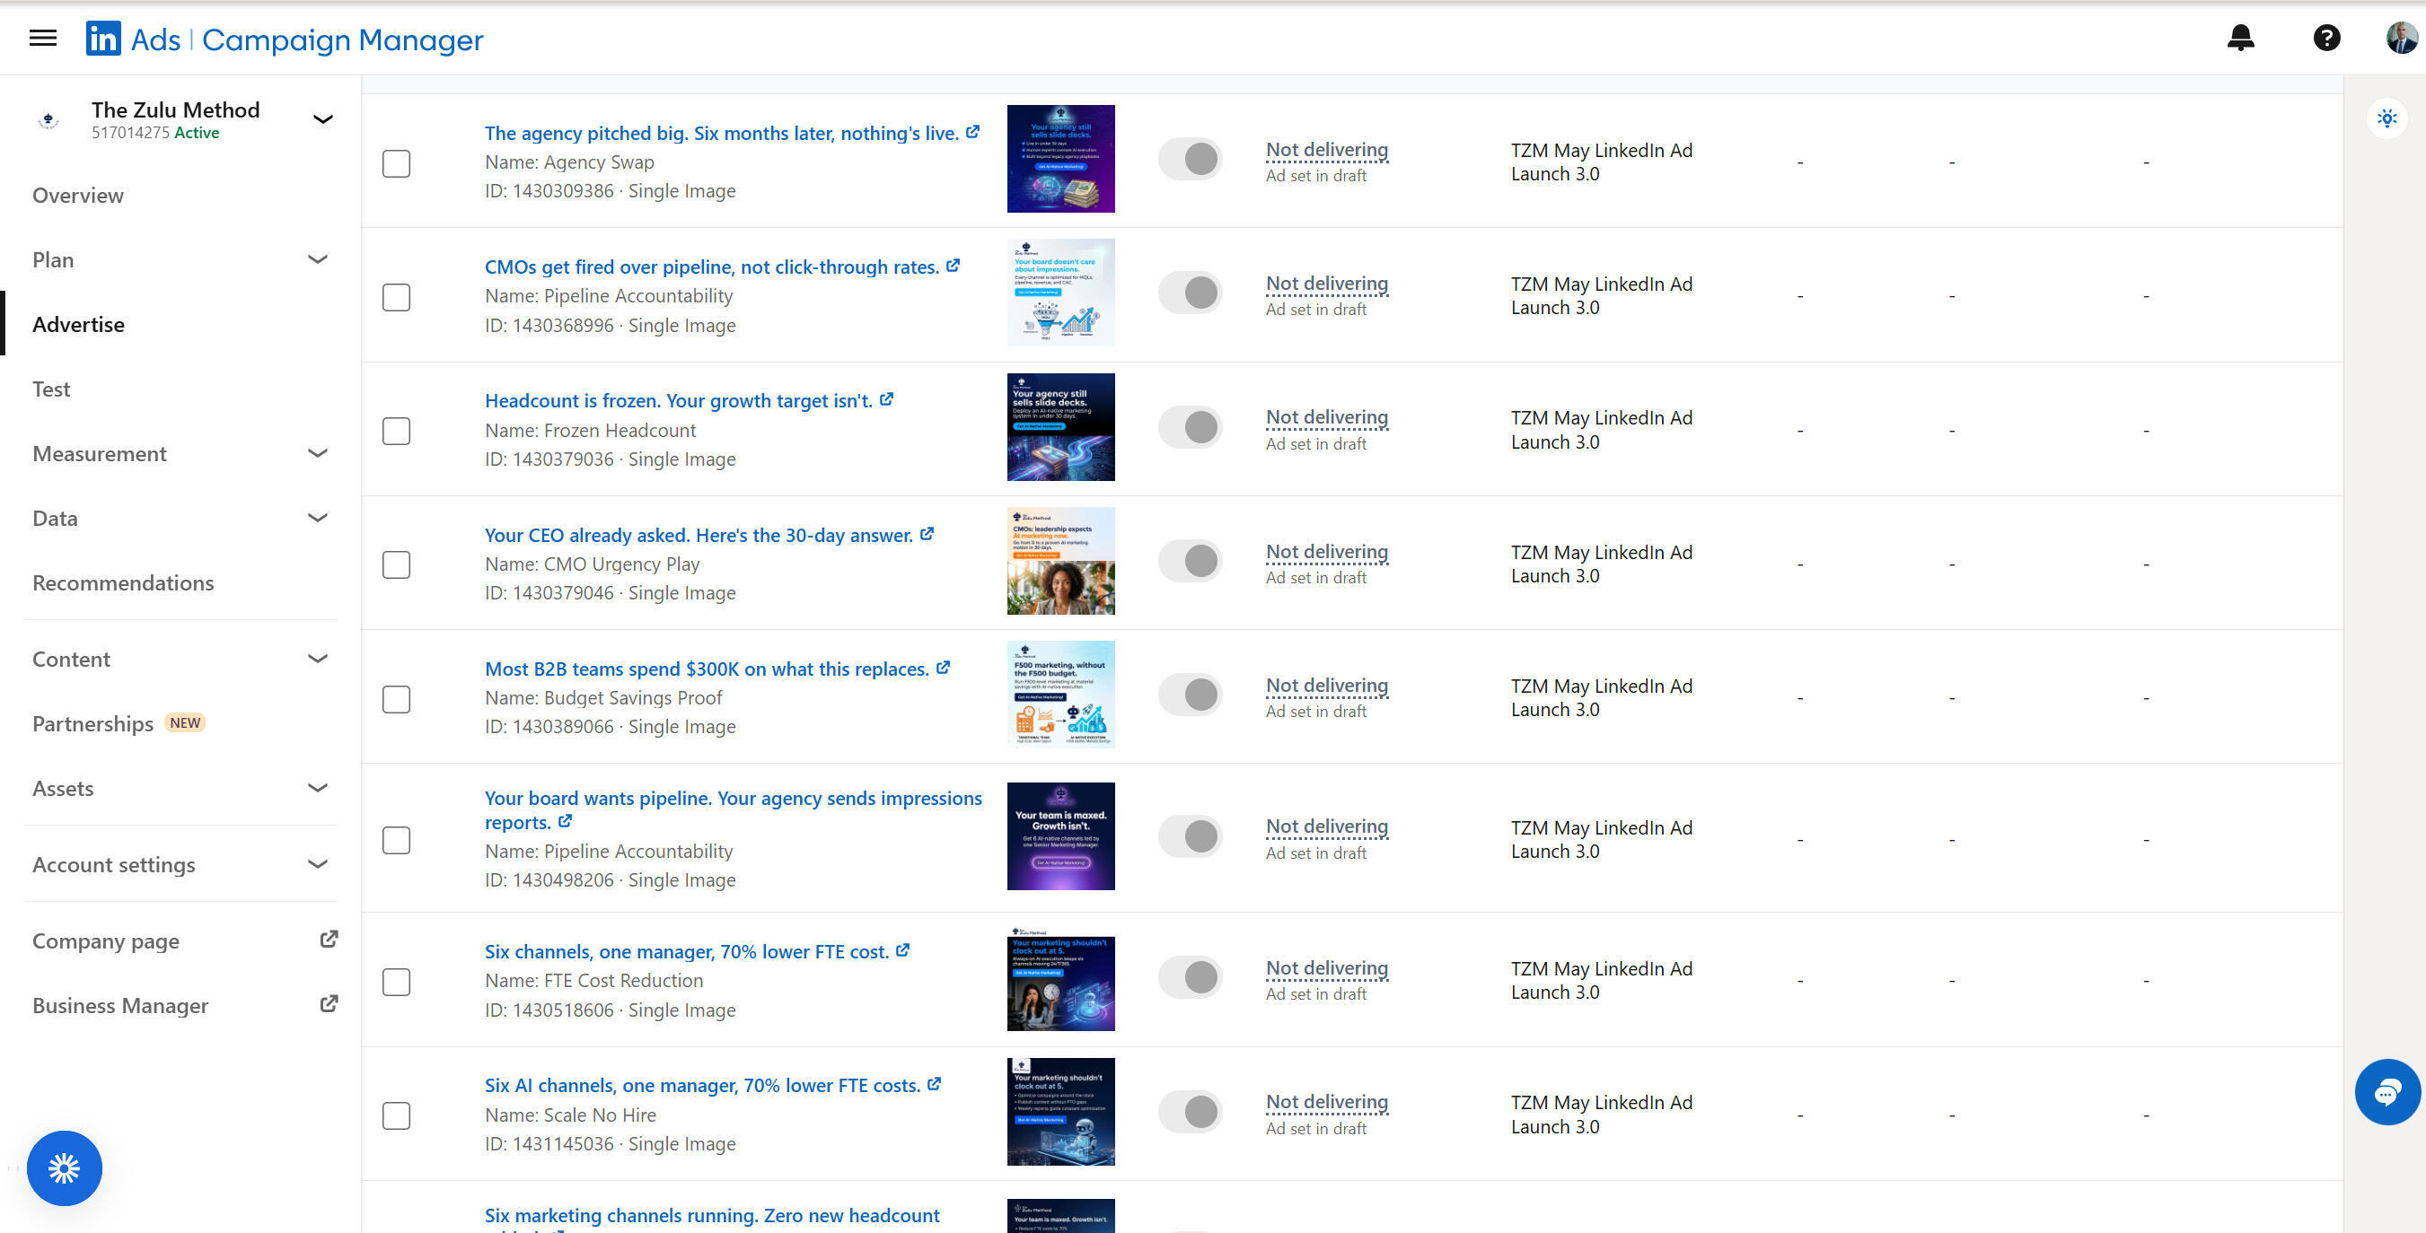Select checkbox for Budget Savings Proof ad
Screen dimensions: 2426x1233
click(x=397, y=699)
